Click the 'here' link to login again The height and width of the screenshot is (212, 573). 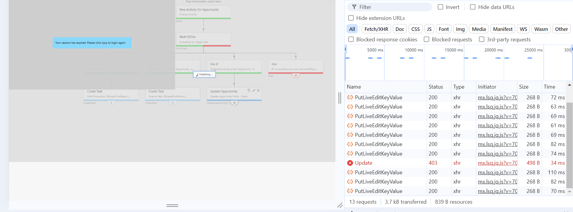(104, 43)
